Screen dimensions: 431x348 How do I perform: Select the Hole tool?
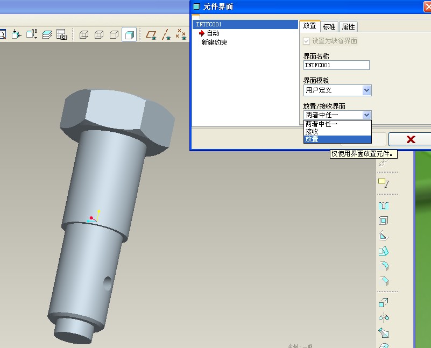(x=384, y=205)
